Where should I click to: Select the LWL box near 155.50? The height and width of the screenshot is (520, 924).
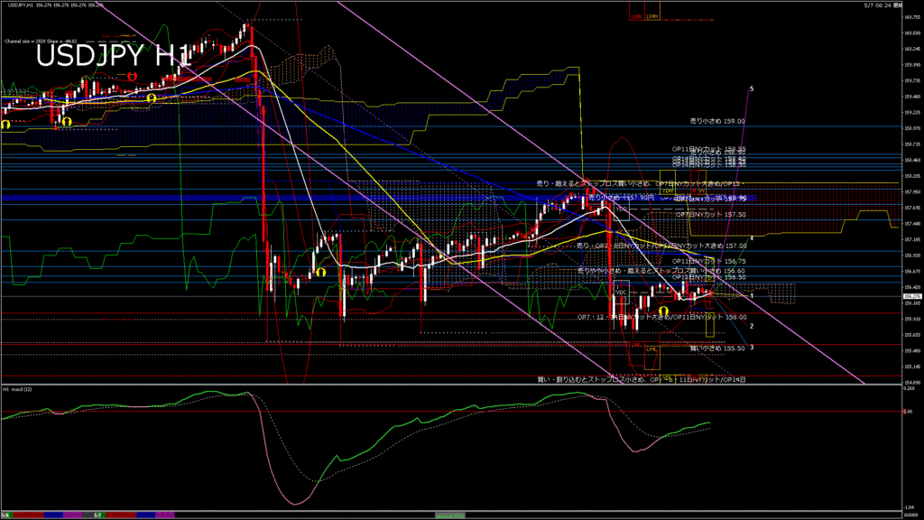(651, 357)
